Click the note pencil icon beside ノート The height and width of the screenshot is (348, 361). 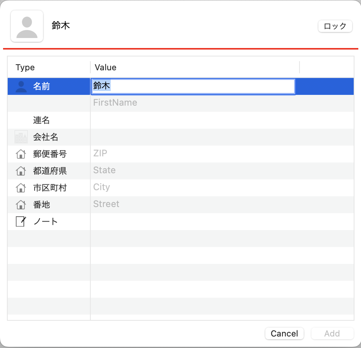[21, 222]
